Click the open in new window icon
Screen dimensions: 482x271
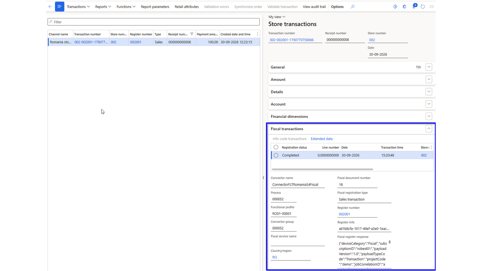point(432,7)
